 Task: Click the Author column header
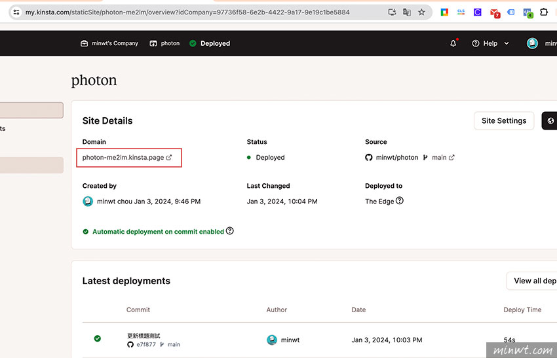coord(277,310)
